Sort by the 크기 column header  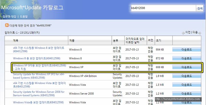pos(159,41)
